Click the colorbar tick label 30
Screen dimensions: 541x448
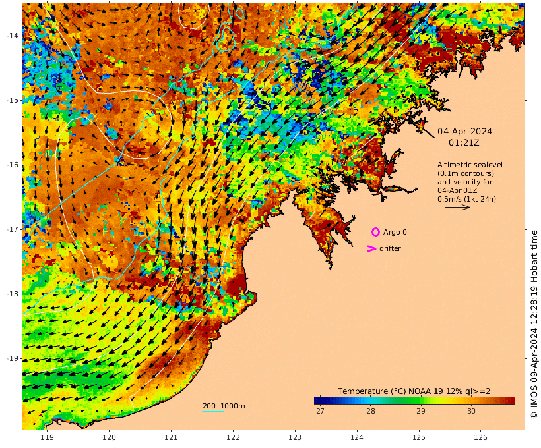pos(471,411)
